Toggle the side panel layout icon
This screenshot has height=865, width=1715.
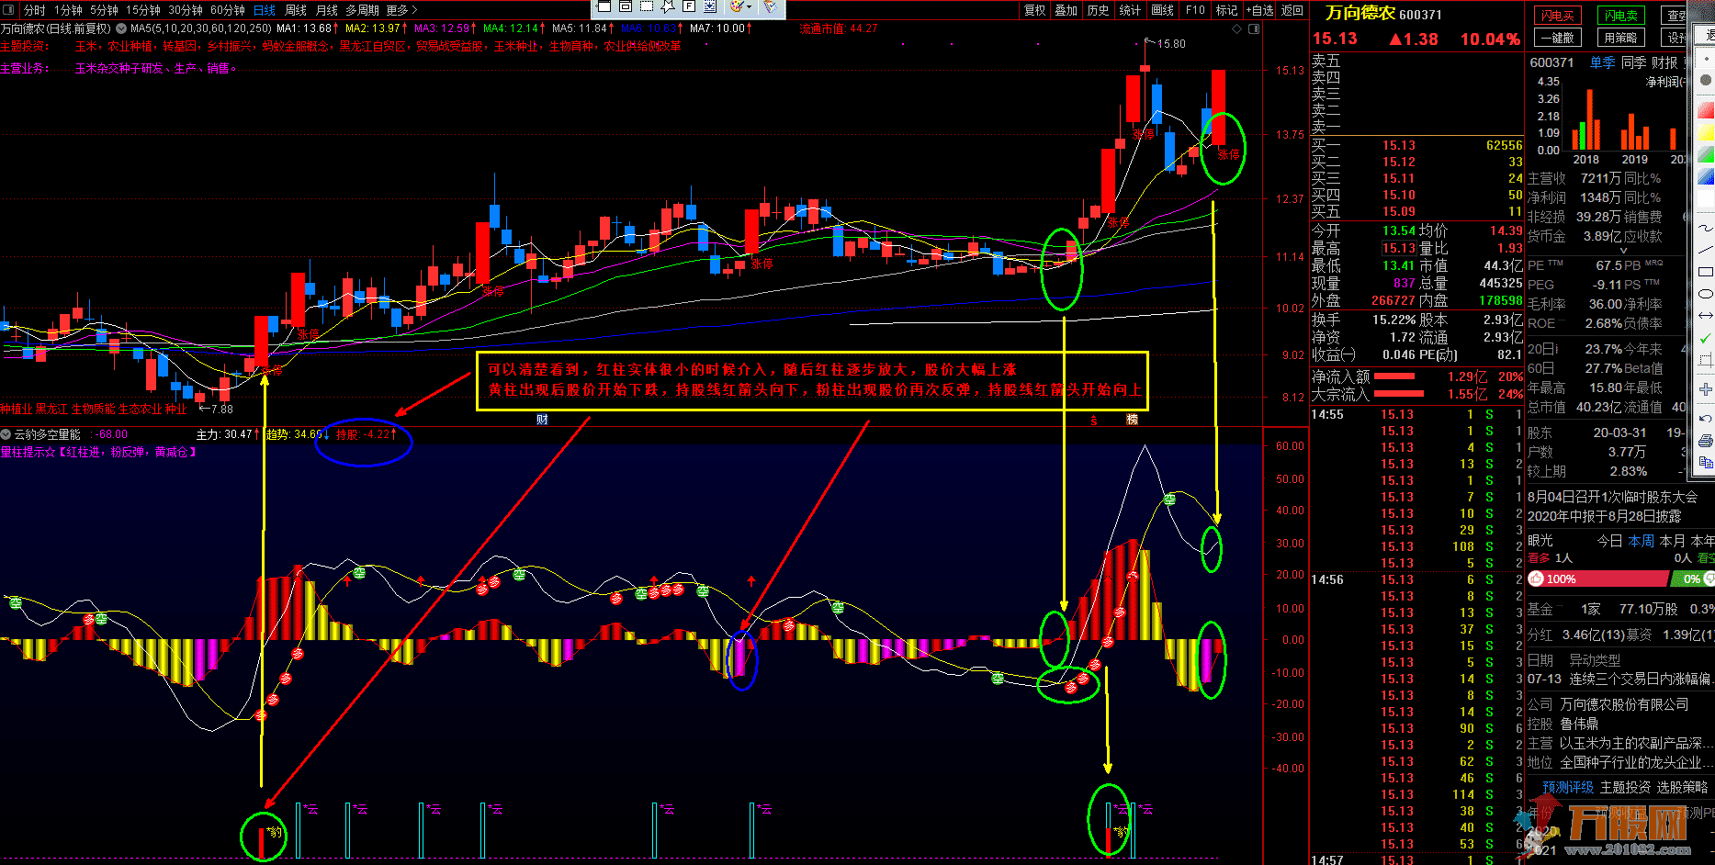1254,29
